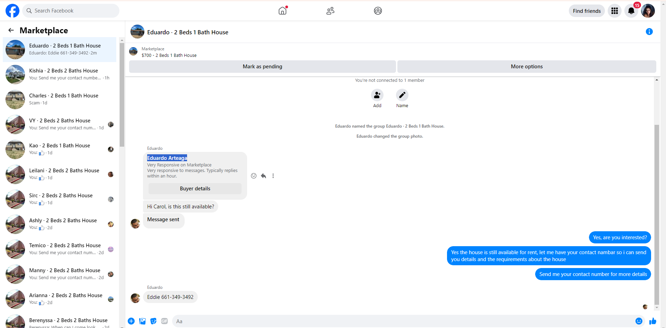Open the Groups icon in top navigation
Image resolution: width=666 pixels, height=328 pixels.
point(378,11)
